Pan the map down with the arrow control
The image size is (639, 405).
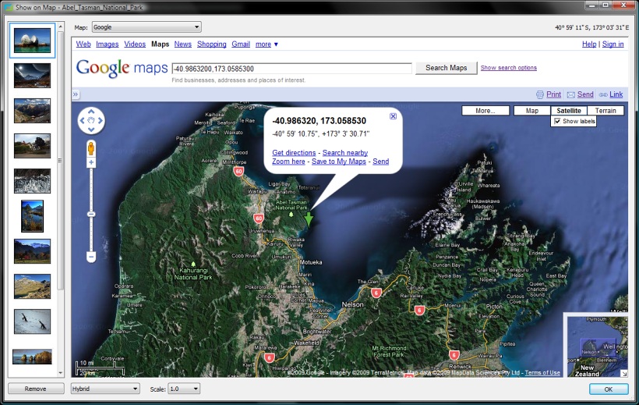click(x=91, y=130)
